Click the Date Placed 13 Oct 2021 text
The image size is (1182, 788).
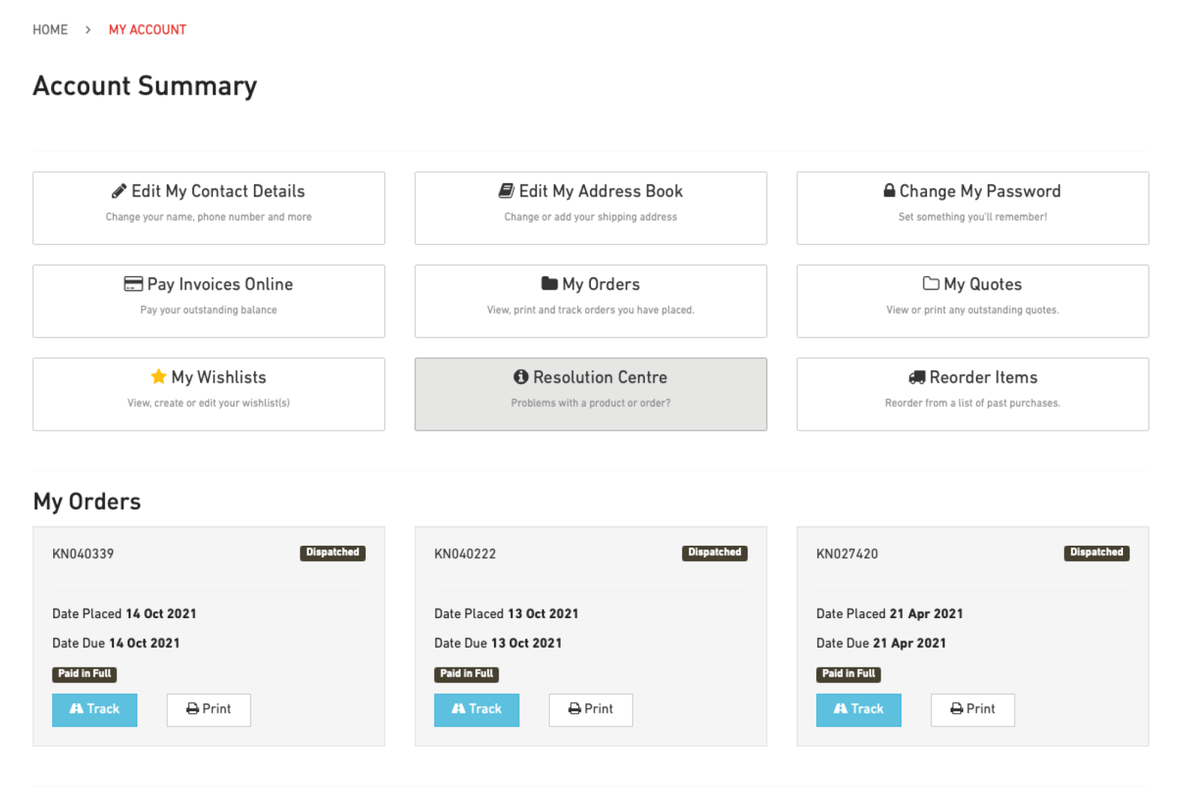pyautogui.click(x=506, y=614)
